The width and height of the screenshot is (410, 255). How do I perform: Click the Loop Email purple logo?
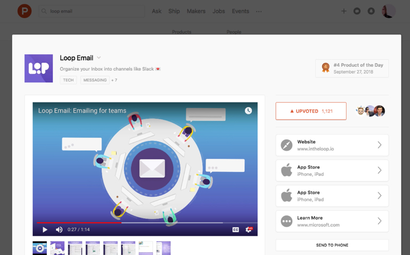pyautogui.click(x=39, y=69)
